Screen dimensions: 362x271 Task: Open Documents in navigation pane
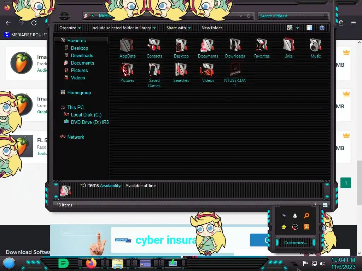(x=82, y=63)
